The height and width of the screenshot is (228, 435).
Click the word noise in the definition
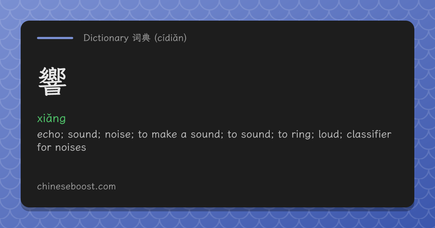(x=118, y=135)
